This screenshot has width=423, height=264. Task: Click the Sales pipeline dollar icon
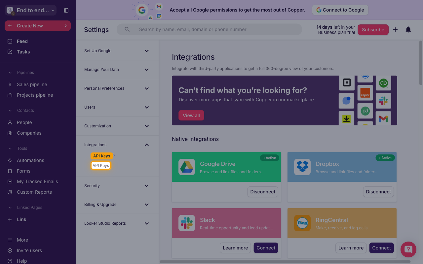click(x=10, y=84)
